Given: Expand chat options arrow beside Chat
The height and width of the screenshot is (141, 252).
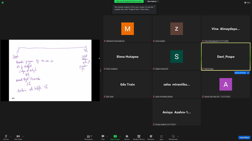Looking at the screenshot, I should tap(107, 136).
